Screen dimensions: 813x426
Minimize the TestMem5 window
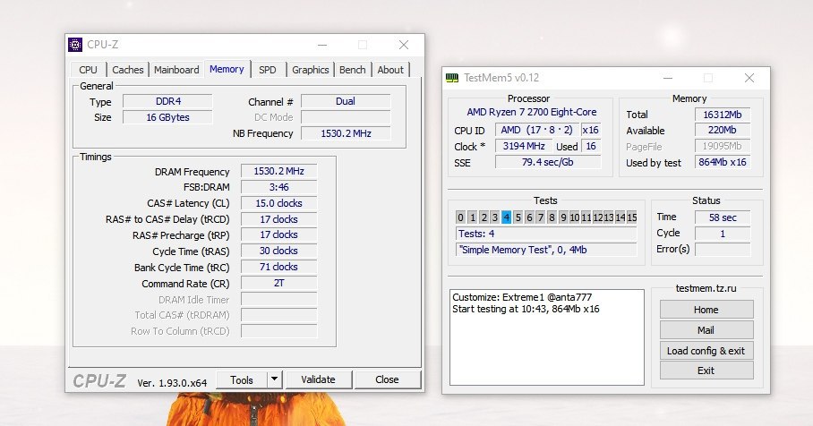(668, 78)
